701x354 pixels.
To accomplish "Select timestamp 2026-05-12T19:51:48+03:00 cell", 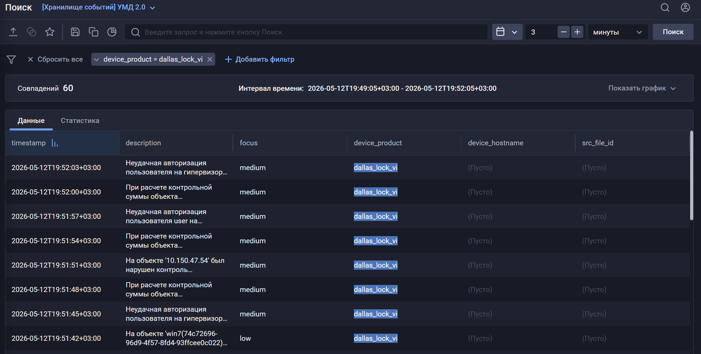I will (56, 290).
